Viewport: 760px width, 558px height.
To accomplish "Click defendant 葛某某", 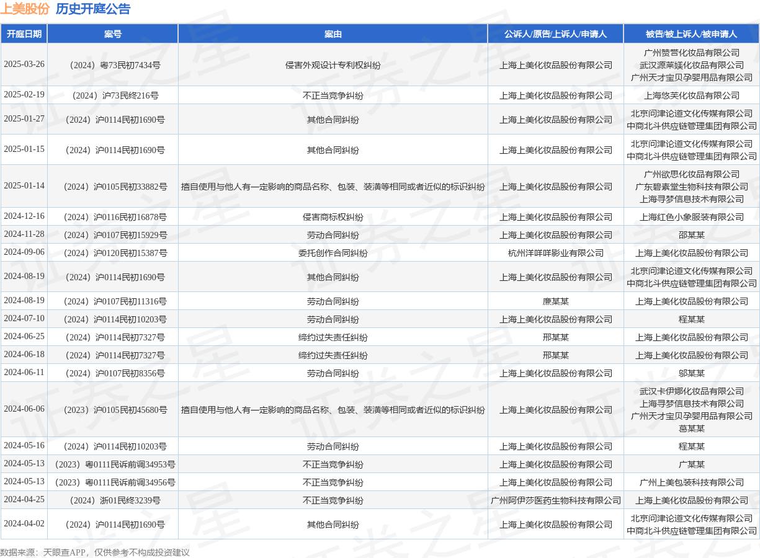I will (x=692, y=428).
